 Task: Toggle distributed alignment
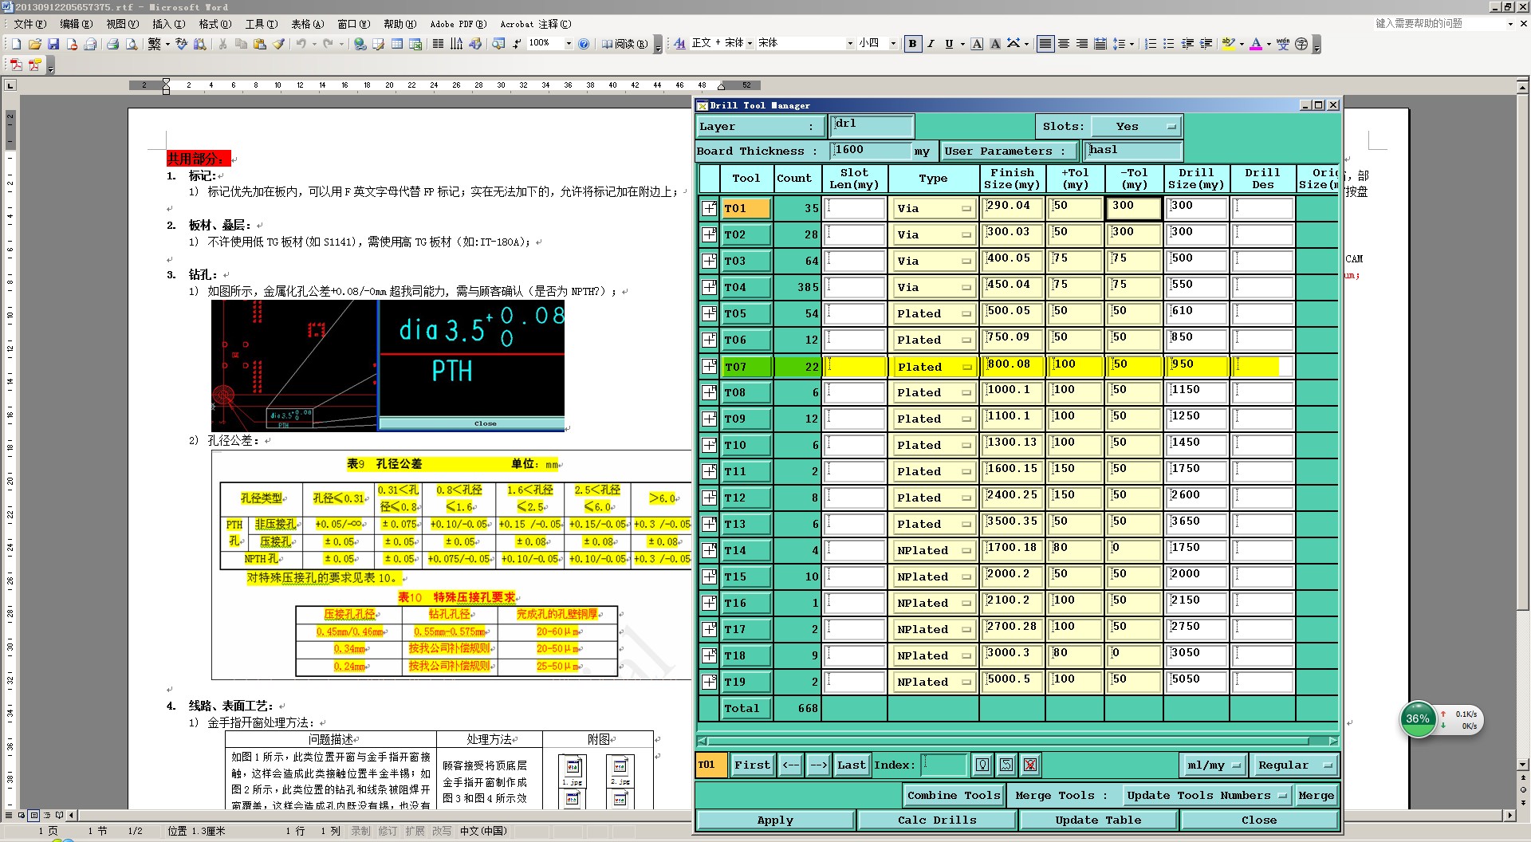pos(1100,44)
